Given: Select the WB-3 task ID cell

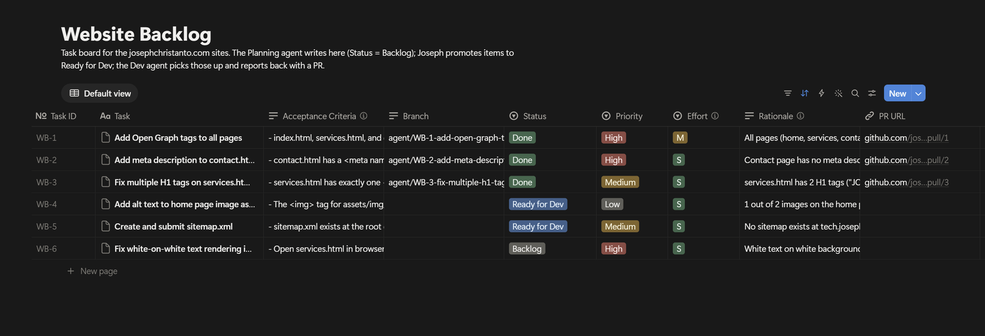Looking at the screenshot, I should pyautogui.click(x=63, y=182).
